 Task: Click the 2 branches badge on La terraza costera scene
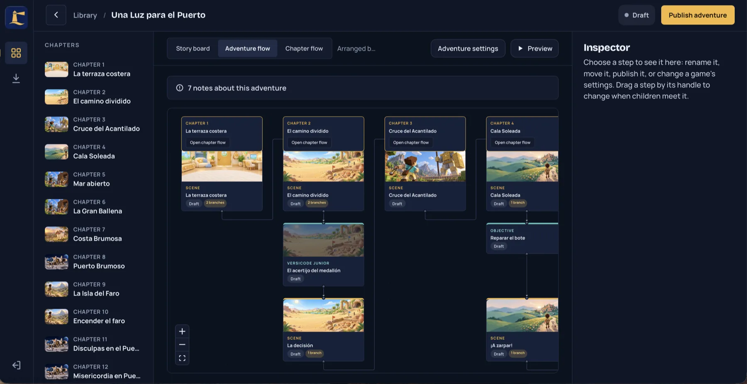tap(215, 203)
